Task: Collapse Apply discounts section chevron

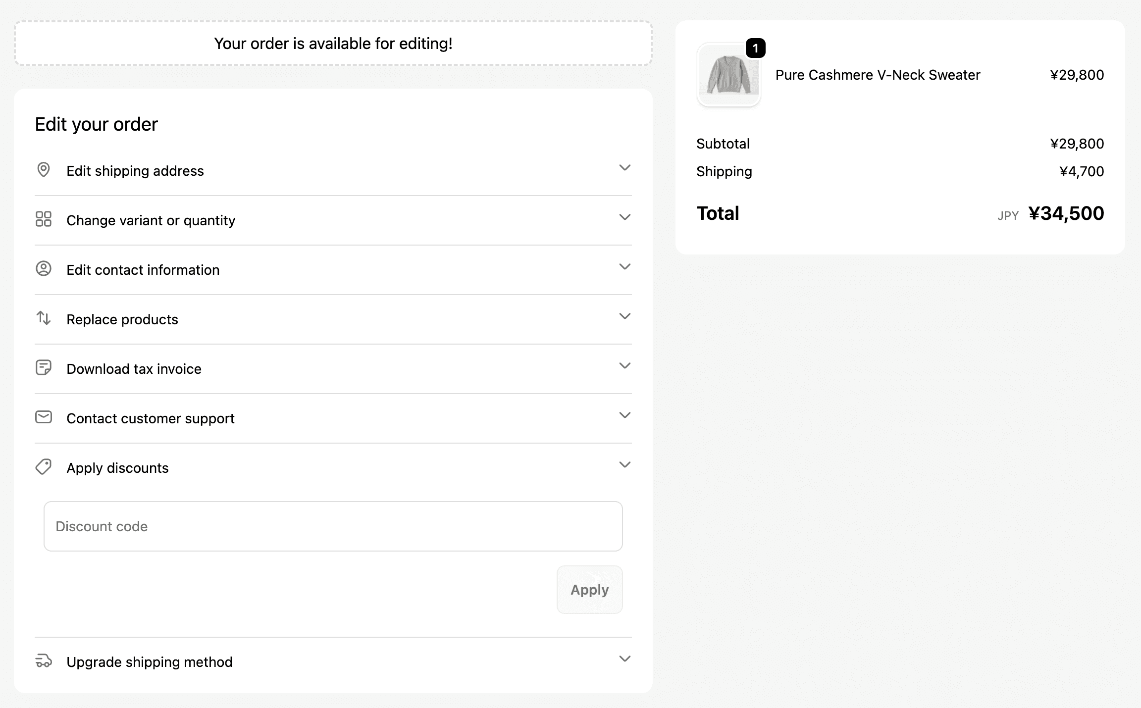Action: tap(625, 465)
